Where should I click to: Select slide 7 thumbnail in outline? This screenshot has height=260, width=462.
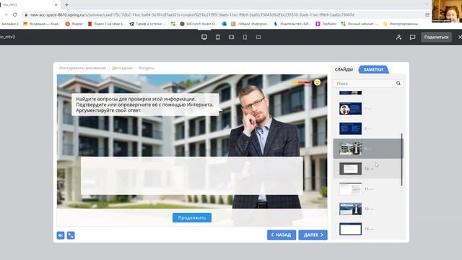350,109
